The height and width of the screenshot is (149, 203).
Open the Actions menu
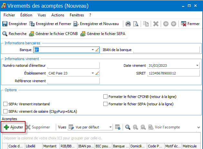[x=58, y=15]
